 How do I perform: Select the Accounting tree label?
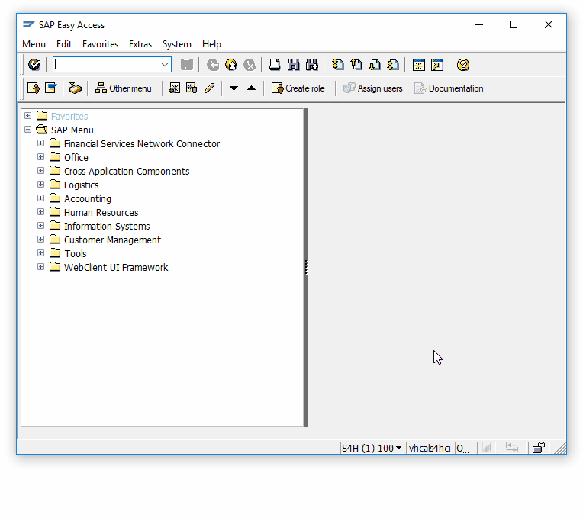pos(88,199)
